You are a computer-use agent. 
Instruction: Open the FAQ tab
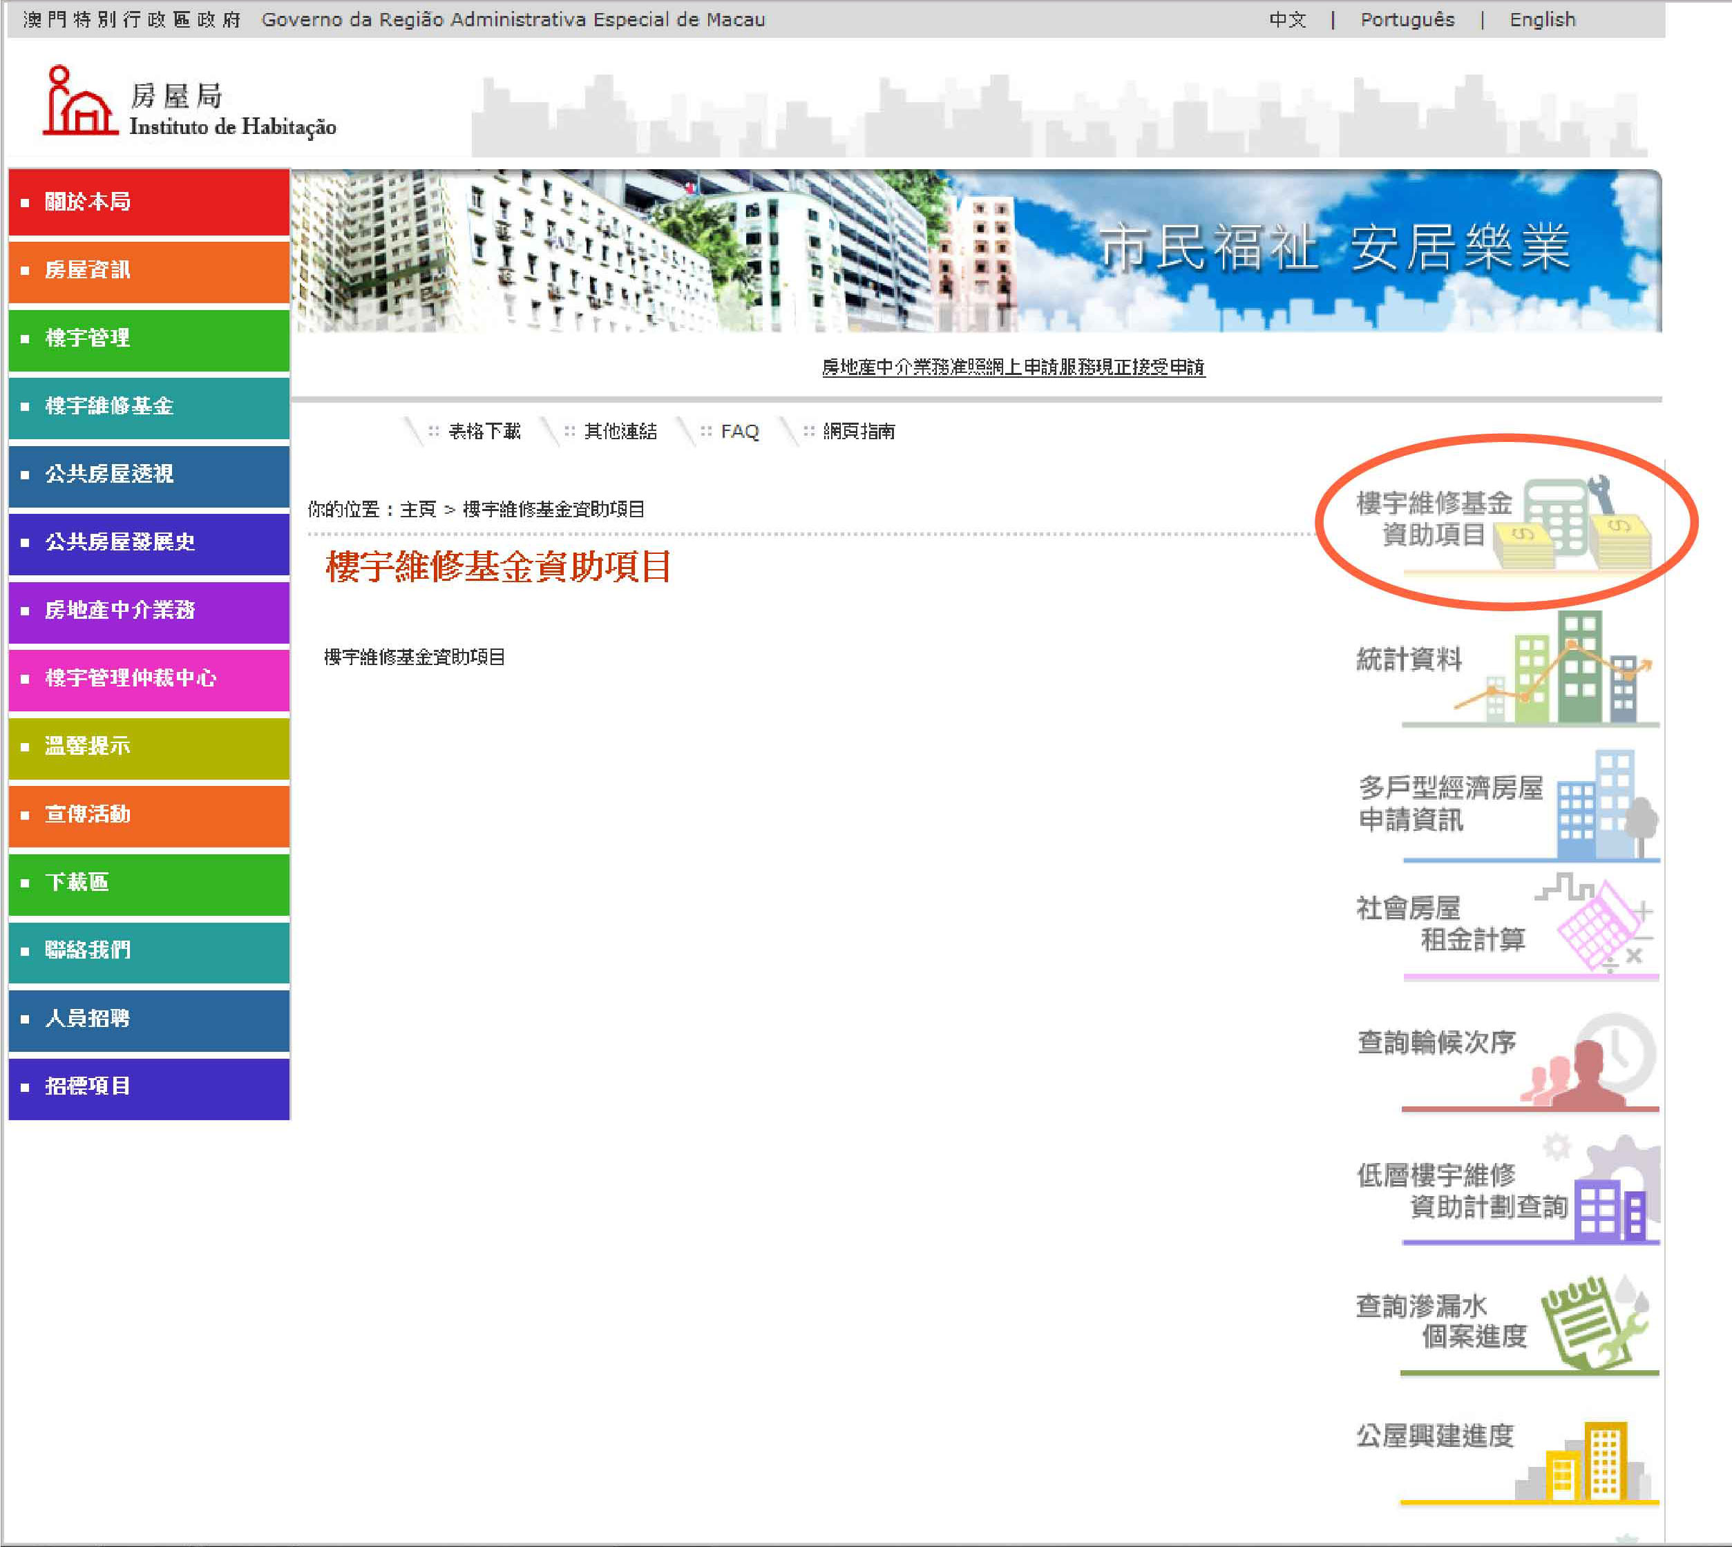[x=739, y=432]
